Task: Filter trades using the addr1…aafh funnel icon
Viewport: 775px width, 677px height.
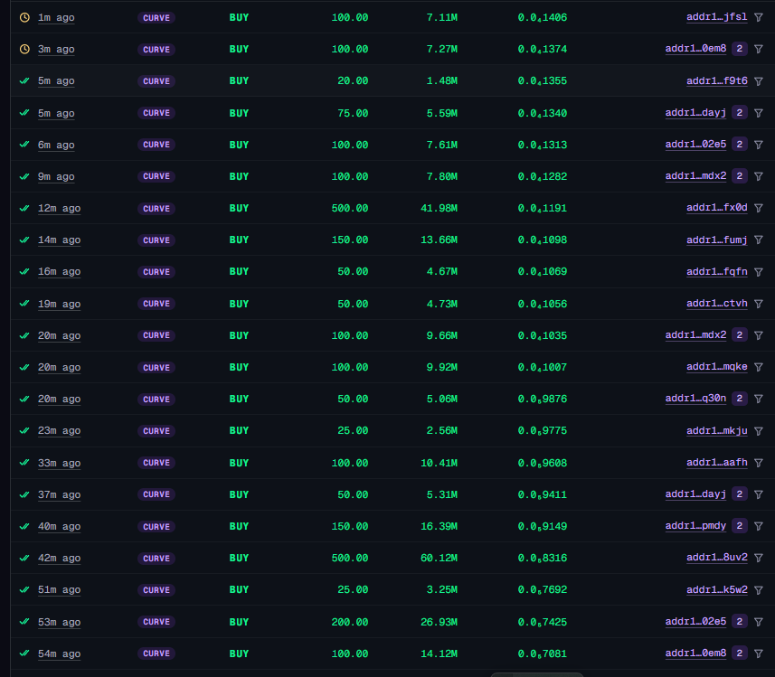Action: tap(759, 463)
